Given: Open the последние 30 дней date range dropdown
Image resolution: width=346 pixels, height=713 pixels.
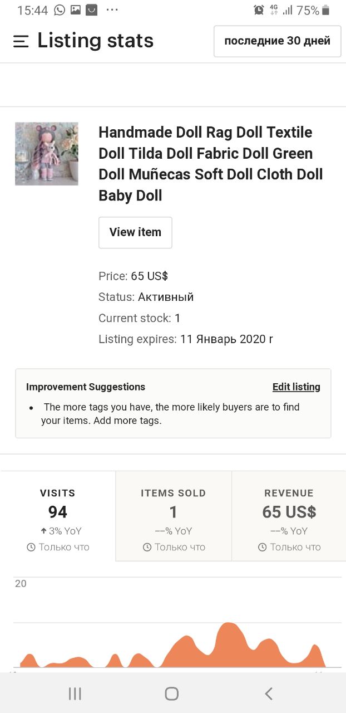Looking at the screenshot, I should 277,41.
